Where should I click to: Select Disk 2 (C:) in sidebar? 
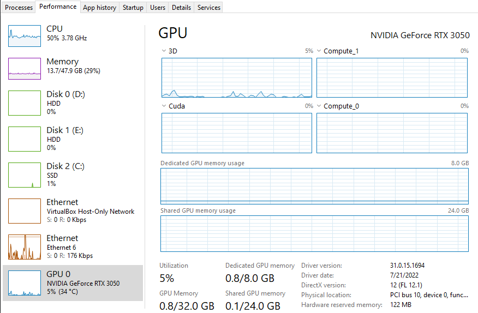pos(73,175)
